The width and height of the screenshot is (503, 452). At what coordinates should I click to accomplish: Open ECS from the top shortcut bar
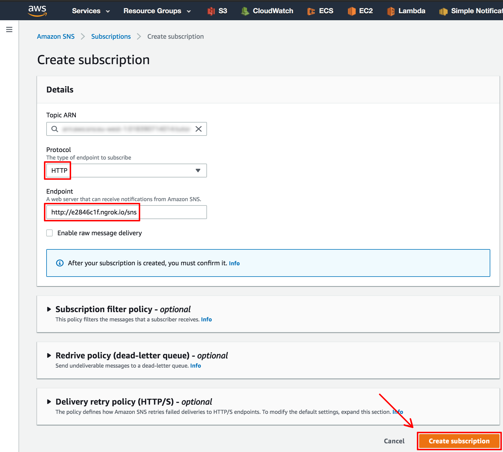pos(326,11)
